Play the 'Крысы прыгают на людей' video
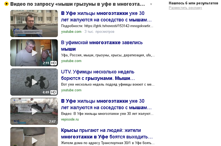Screen dimensions: 221x146 click(34, 137)
